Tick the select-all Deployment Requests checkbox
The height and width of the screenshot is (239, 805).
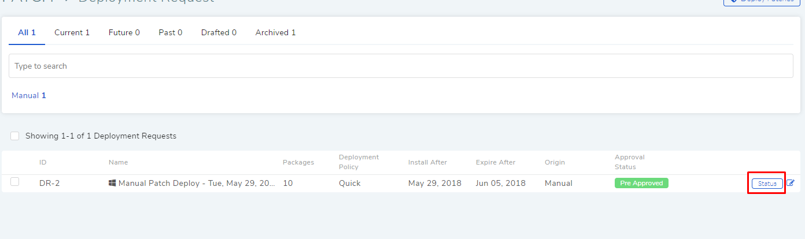pyautogui.click(x=14, y=136)
